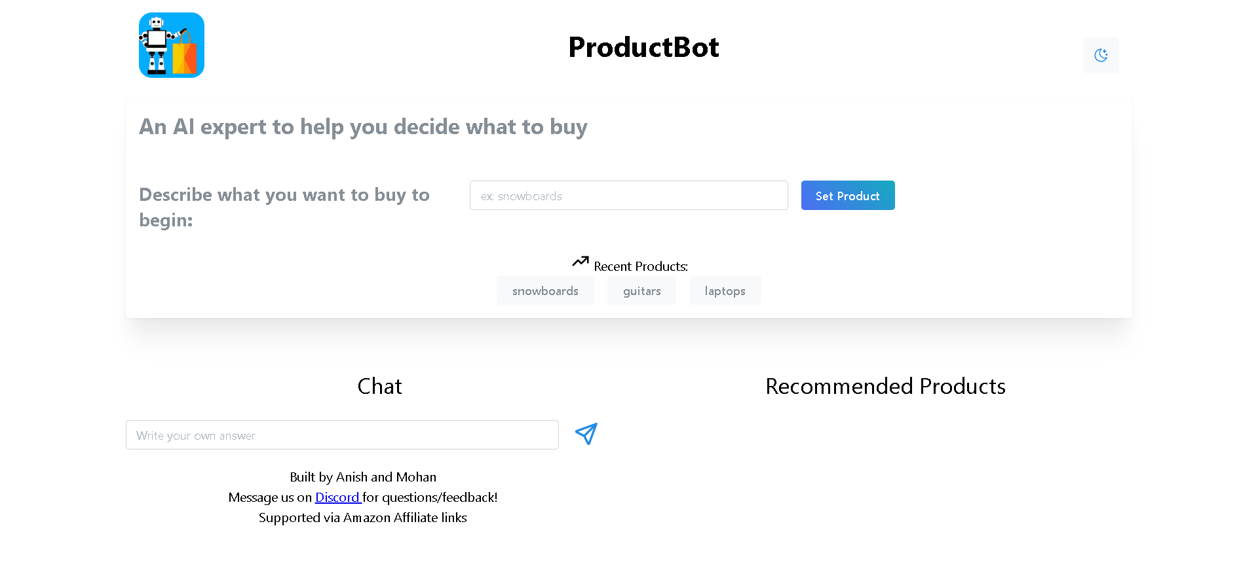Click the Recommended Products heading
This screenshot has width=1258, height=579.
pyautogui.click(x=885, y=386)
